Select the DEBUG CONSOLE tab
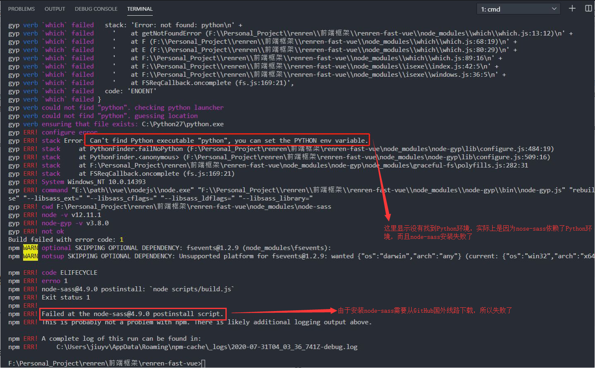The width and height of the screenshot is (595, 368). click(96, 9)
